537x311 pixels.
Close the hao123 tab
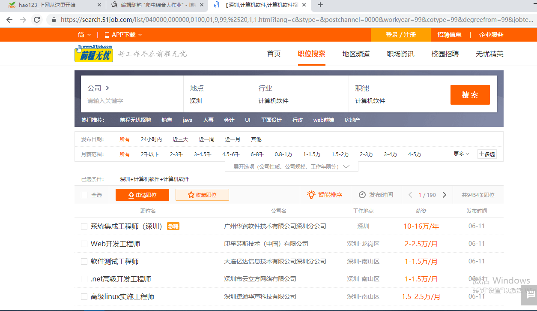coord(99,5)
